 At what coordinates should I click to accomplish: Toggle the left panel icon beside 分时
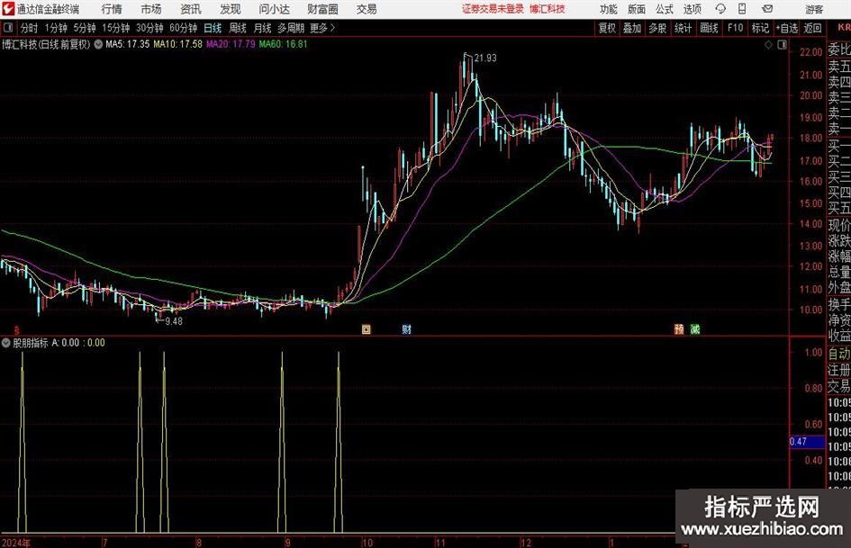(8, 28)
